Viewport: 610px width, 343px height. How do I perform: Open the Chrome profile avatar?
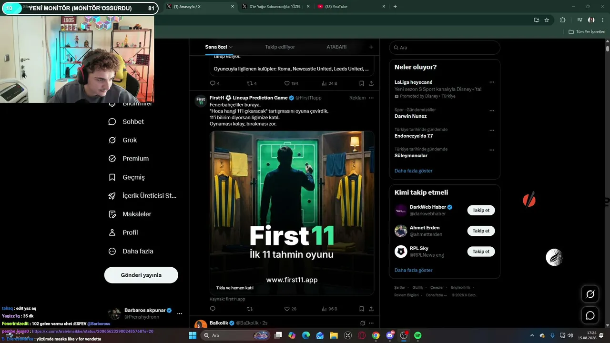coord(591,20)
